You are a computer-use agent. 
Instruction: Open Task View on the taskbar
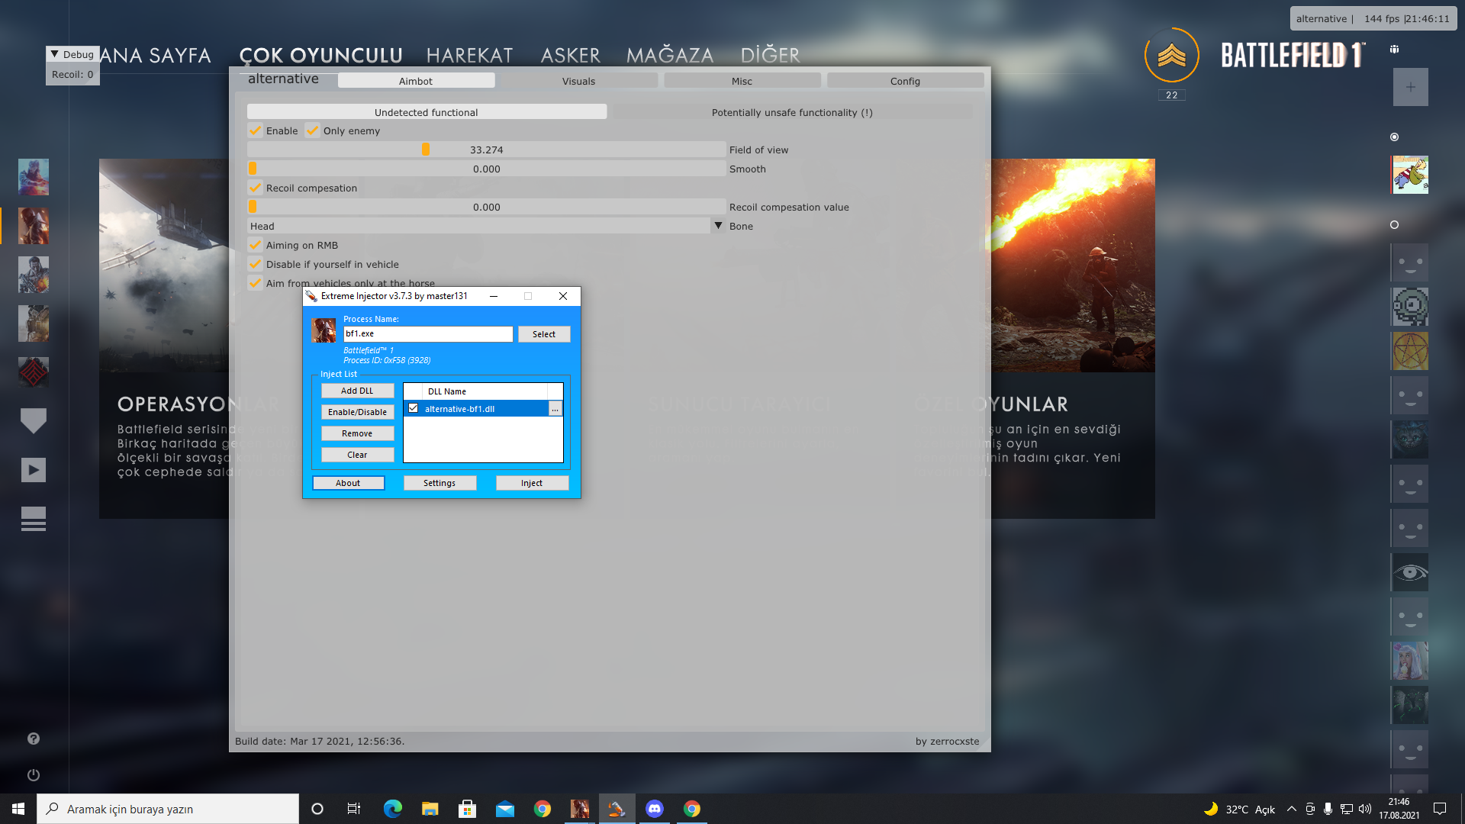tap(354, 809)
